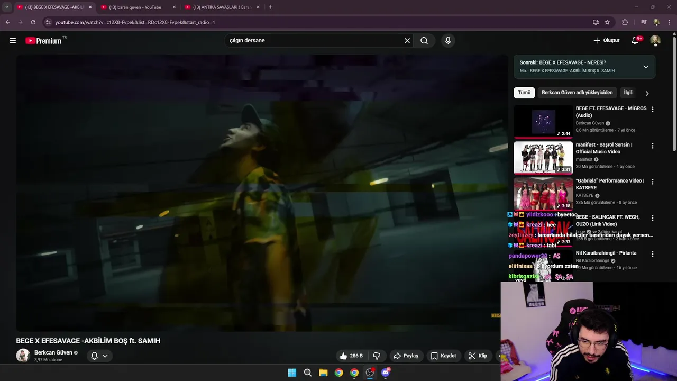This screenshot has height=381, width=677.
Task: Select the İlgili filter chip
Action: click(628, 93)
